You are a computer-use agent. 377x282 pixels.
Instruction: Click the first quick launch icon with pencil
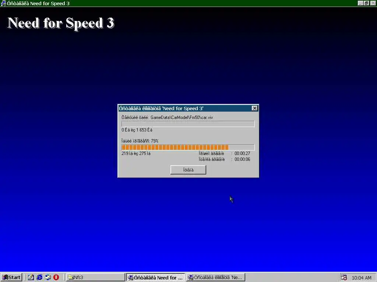[31, 277]
